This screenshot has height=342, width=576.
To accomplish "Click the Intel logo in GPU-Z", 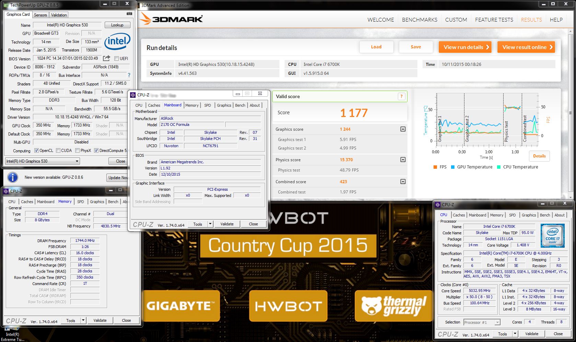I will pos(117,41).
